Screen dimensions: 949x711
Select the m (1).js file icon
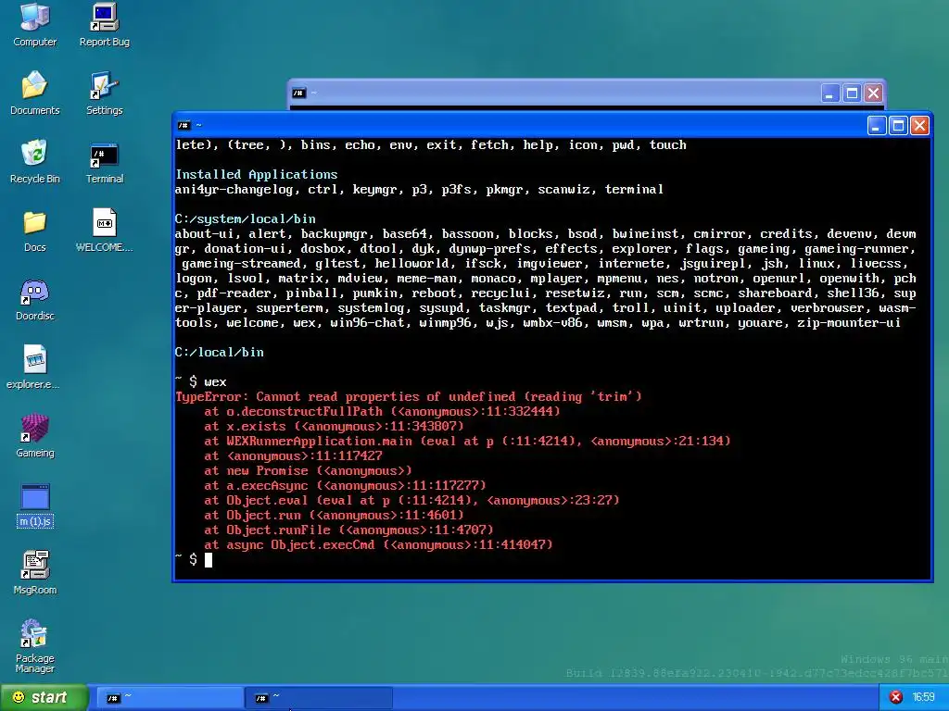tap(34, 505)
